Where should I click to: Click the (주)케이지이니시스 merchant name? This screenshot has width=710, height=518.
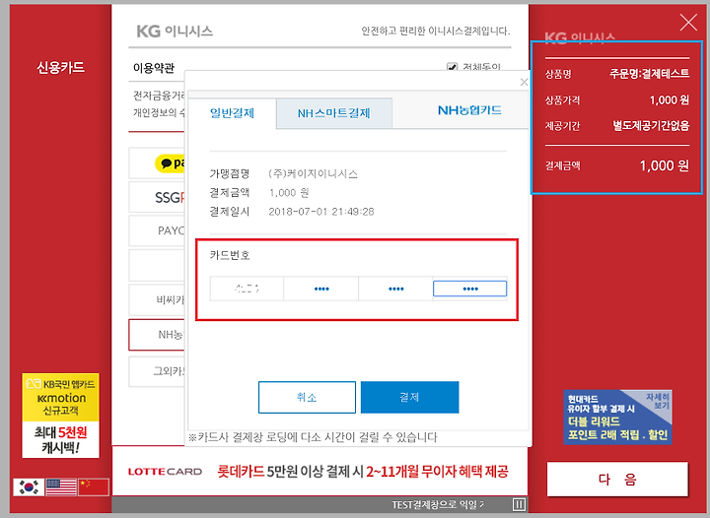[313, 173]
